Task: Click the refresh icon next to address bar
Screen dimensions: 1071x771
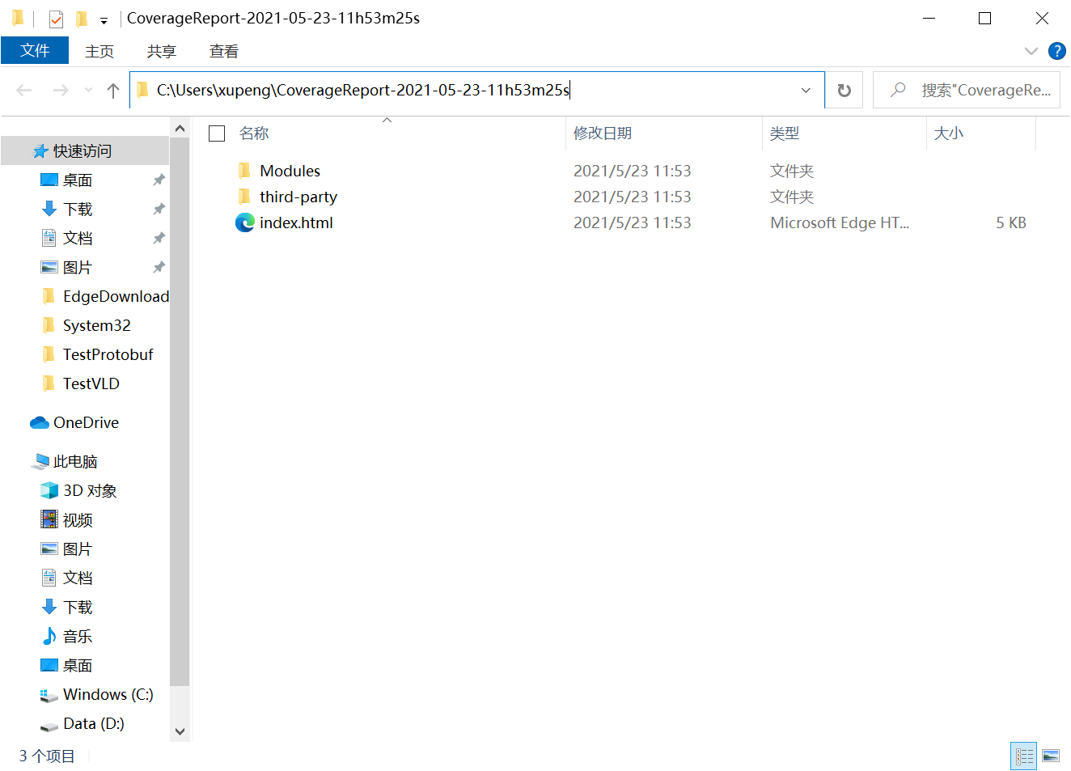Action: [x=844, y=90]
